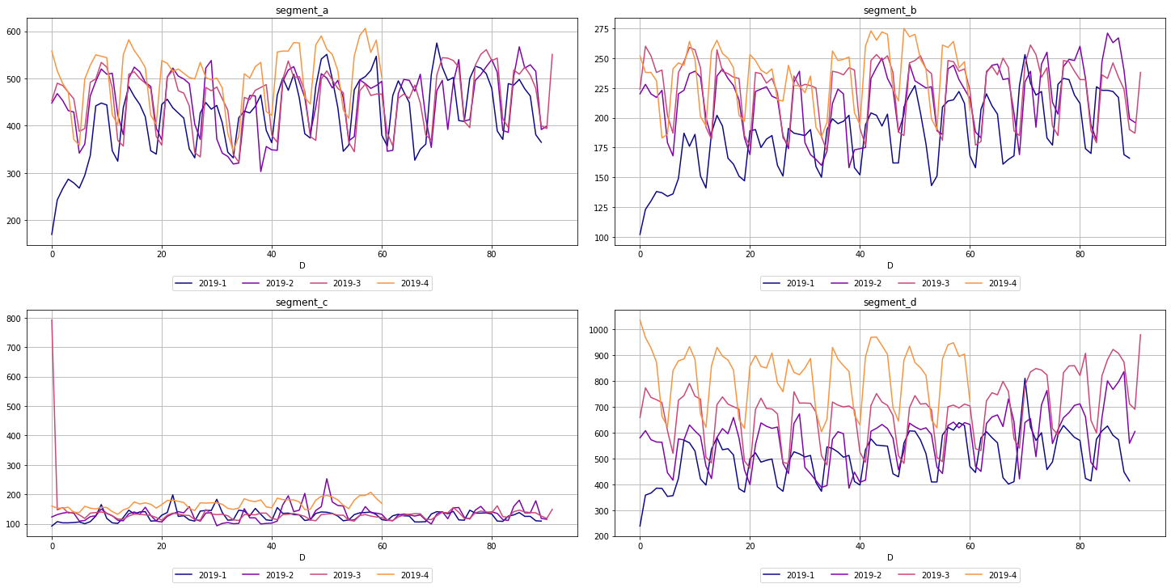Select the 2019-1 legend label under segment_c
The width and height of the screenshot is (1171, 588).
tap(213, 575)
